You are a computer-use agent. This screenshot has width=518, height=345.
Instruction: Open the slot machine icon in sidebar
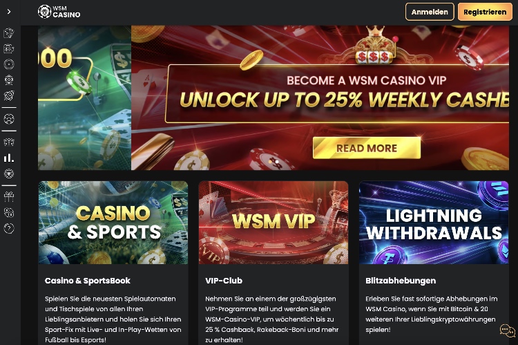tap(9, 48)
